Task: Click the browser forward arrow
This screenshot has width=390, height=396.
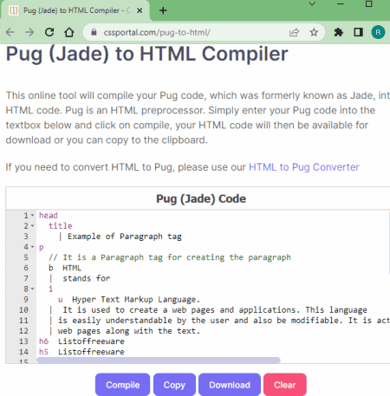Action: tap(29, 32)
